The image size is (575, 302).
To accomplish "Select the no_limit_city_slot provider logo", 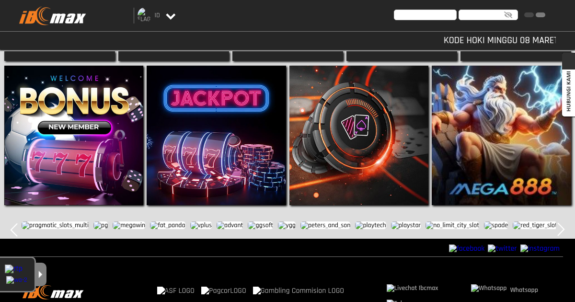I will click(452, 225).
